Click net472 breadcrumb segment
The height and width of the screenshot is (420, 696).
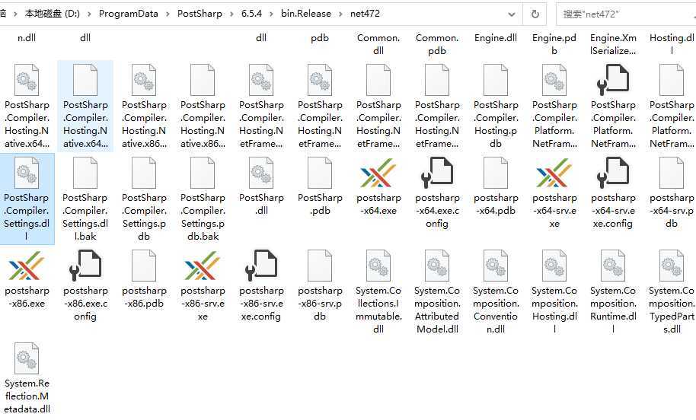365,14
